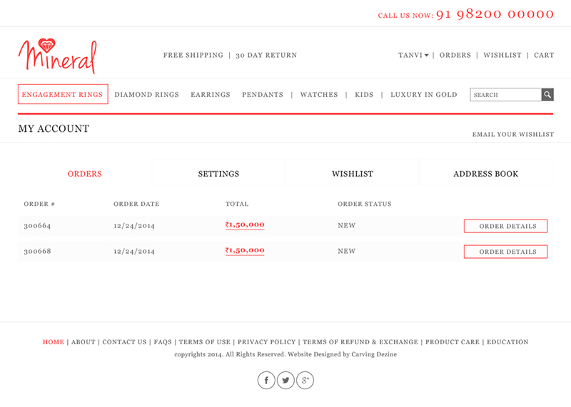View order details for order 300664
The width and height of the screenshot is (571, 407).
point(505,226)
